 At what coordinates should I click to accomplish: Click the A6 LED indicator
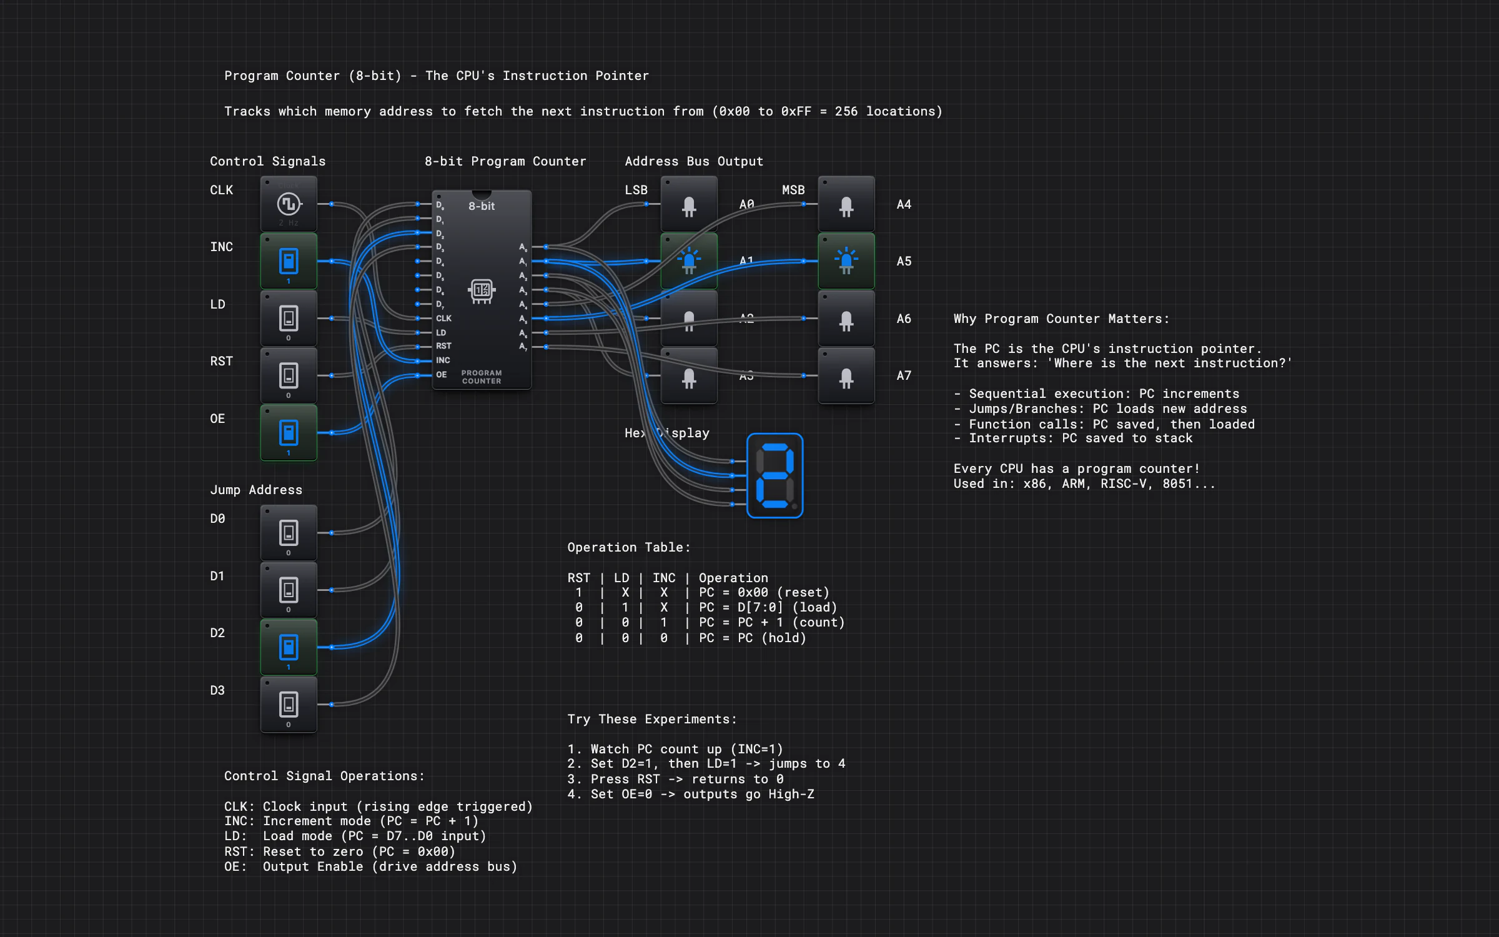(846, 319)
